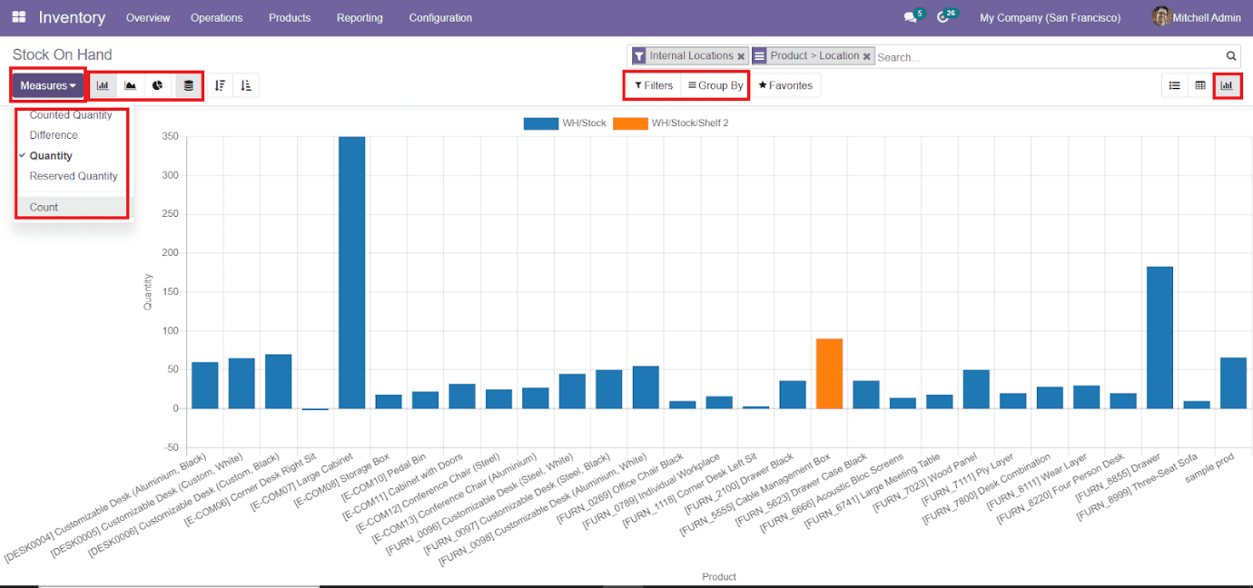Remove the Internal Locations filter

[x=741, y=54]
